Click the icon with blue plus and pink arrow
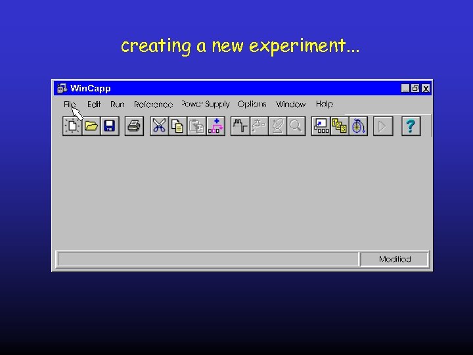473x355 pixels. 215,126
